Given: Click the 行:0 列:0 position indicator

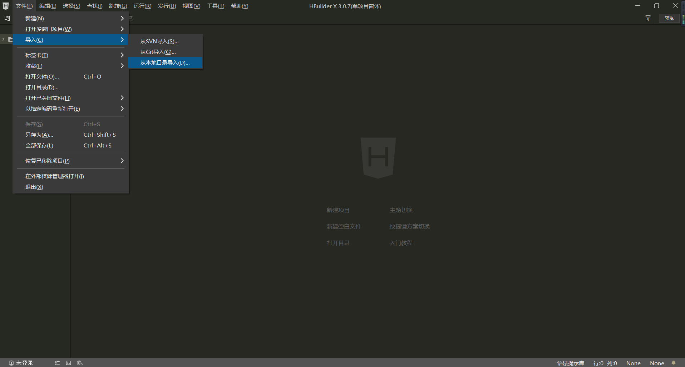Looking at the screenshot, I should point(605,363).
